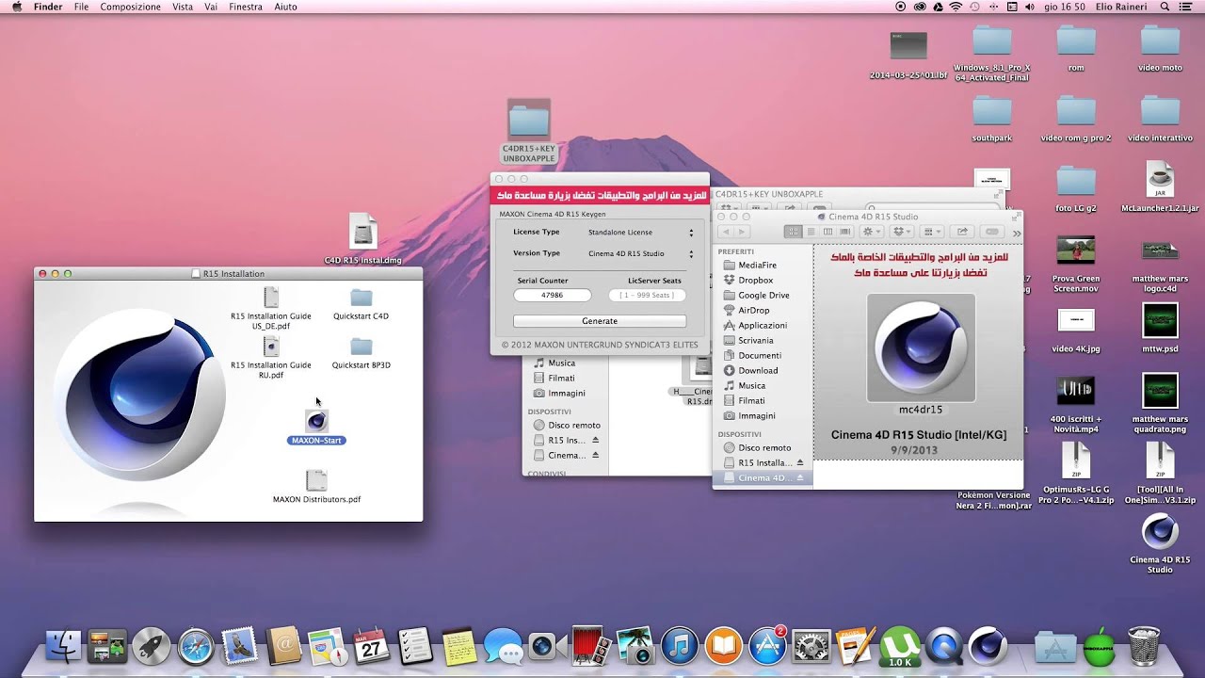The image size is (1205, 678).
Task: Switch to icon view in Cinema 4D R15 Studio window
Action: (794, 232)
